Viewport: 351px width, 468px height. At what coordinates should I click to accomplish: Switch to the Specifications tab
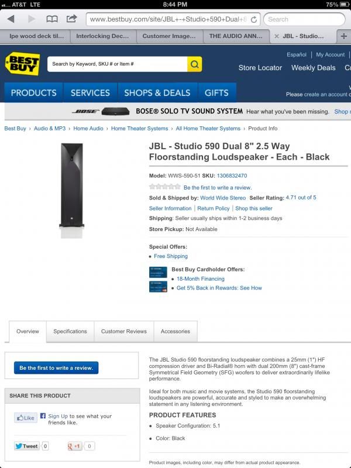coord(70,331)
